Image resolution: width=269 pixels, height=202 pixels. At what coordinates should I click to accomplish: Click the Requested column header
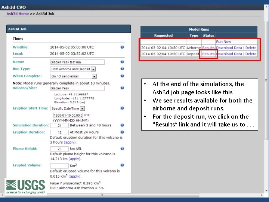coord(163,36)
